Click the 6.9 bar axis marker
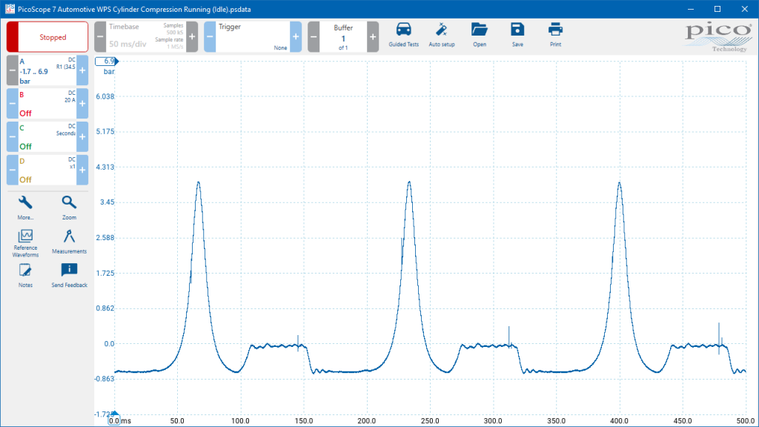The height and width of the screenshot is (427, 759). tap(107, 61)
